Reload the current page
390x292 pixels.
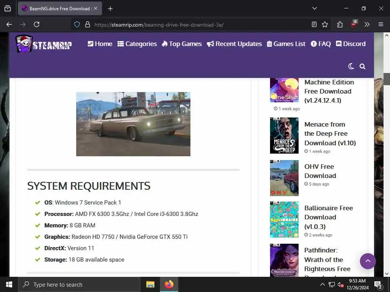37,24
